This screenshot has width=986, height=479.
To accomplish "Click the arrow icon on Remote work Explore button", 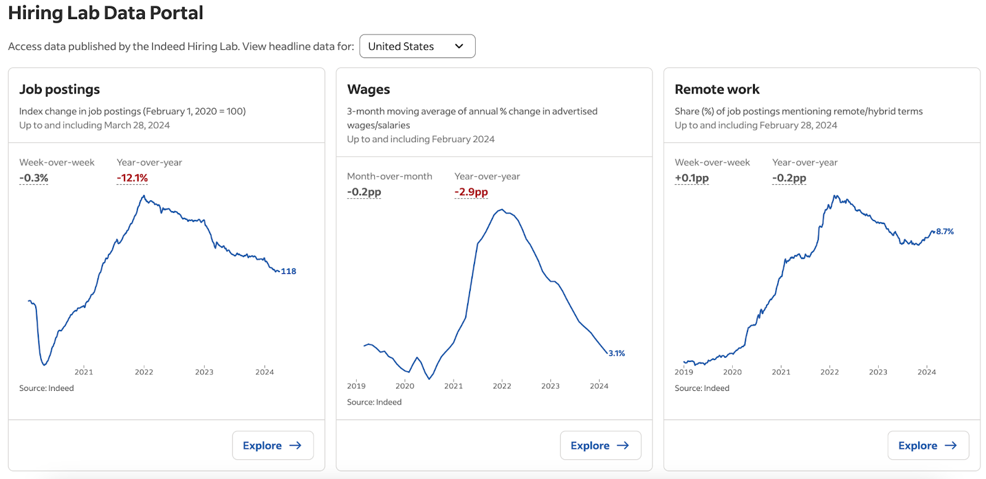I will (952, 445).
